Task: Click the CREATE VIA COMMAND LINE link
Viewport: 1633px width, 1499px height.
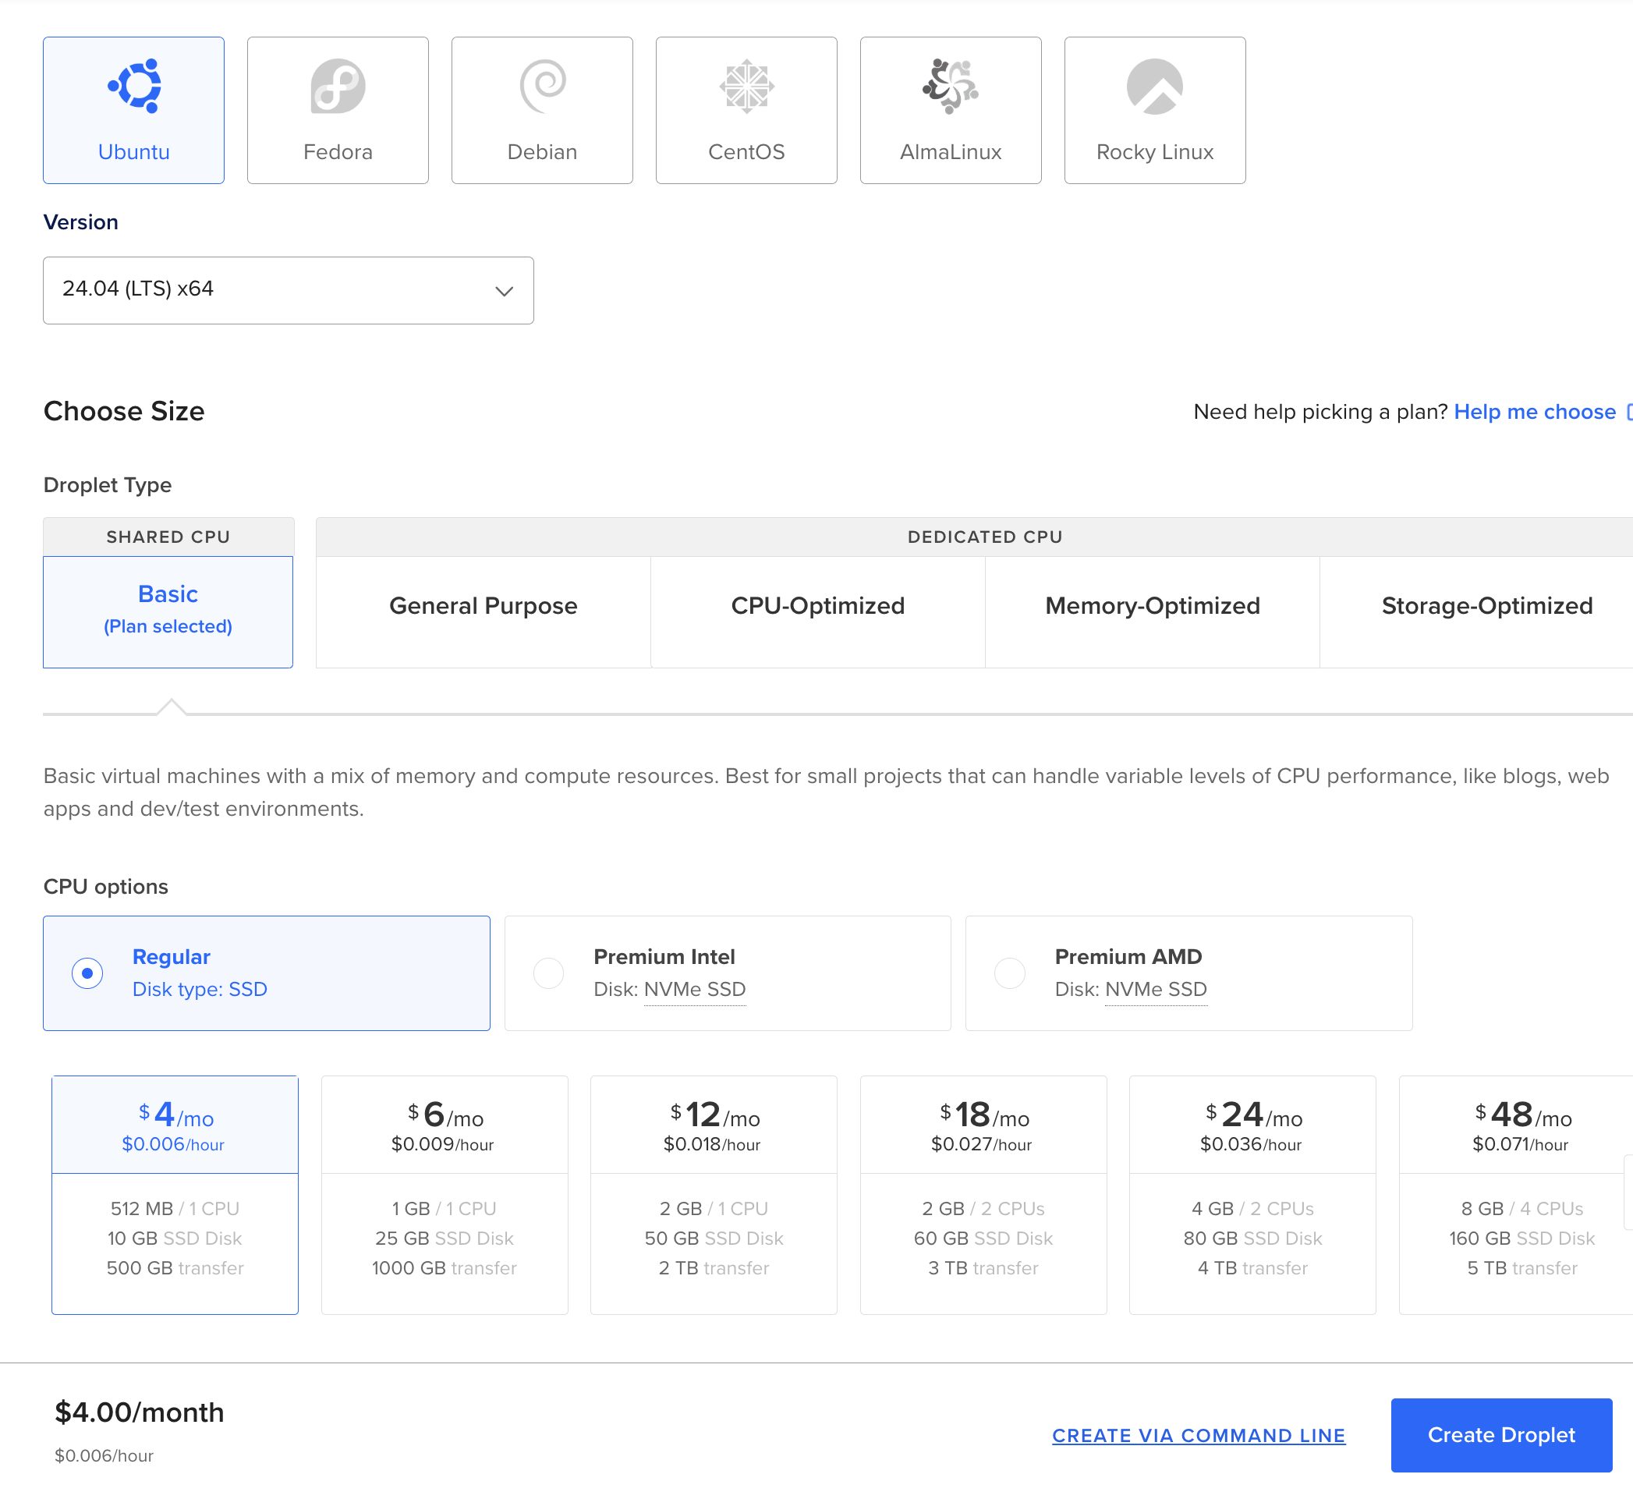Action: 1198,1433
